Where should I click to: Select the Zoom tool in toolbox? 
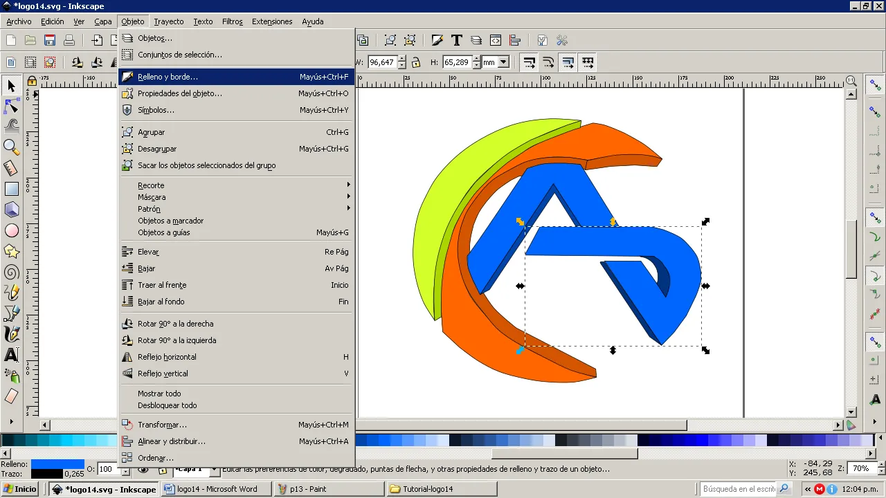tap(12, 147)
